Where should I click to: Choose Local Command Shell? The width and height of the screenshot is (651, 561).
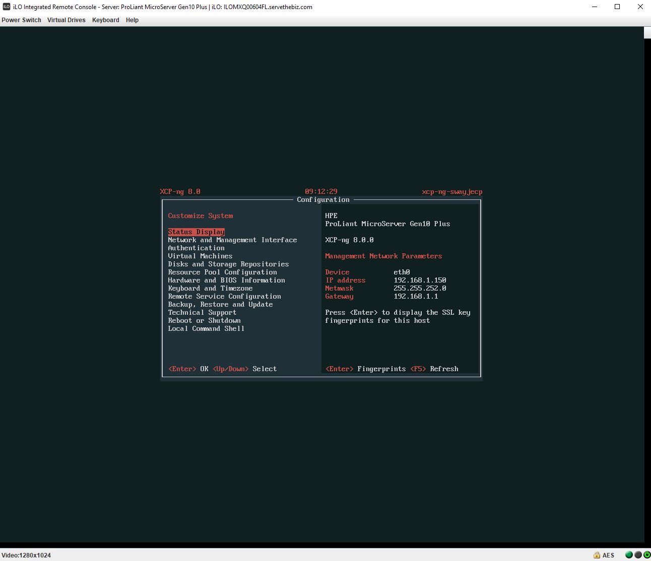click(x=206, y=329)
